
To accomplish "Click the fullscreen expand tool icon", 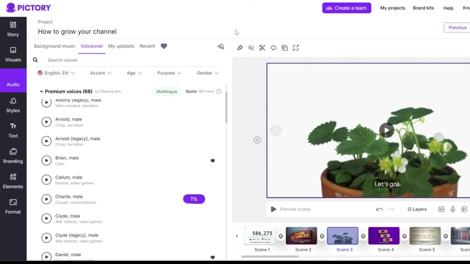I will coord(296,48).
